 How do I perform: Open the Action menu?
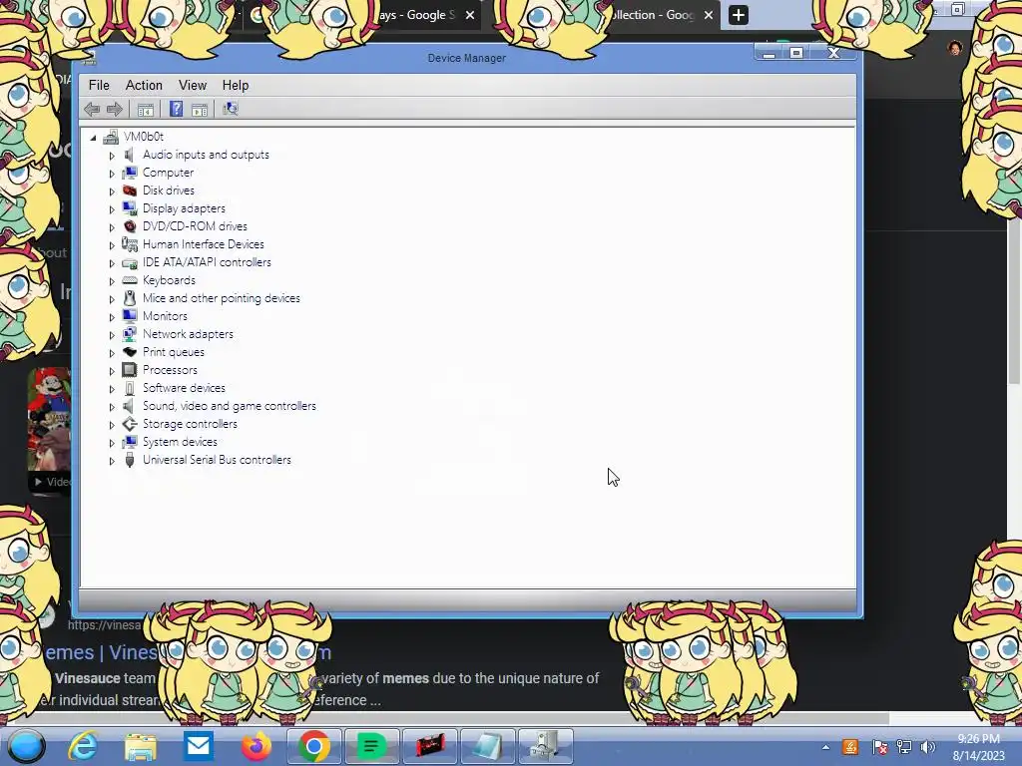point(144,86)
